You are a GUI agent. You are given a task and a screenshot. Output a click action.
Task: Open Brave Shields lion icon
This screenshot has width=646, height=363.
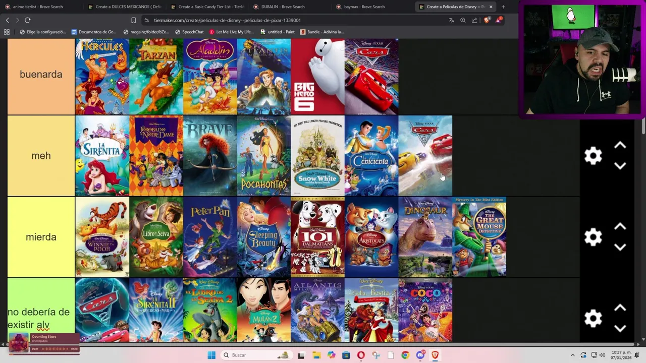pos(487,20)
